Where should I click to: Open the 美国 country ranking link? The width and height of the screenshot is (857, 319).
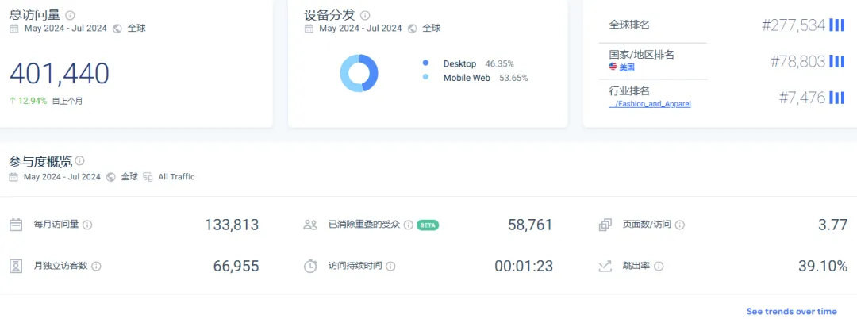626,67
